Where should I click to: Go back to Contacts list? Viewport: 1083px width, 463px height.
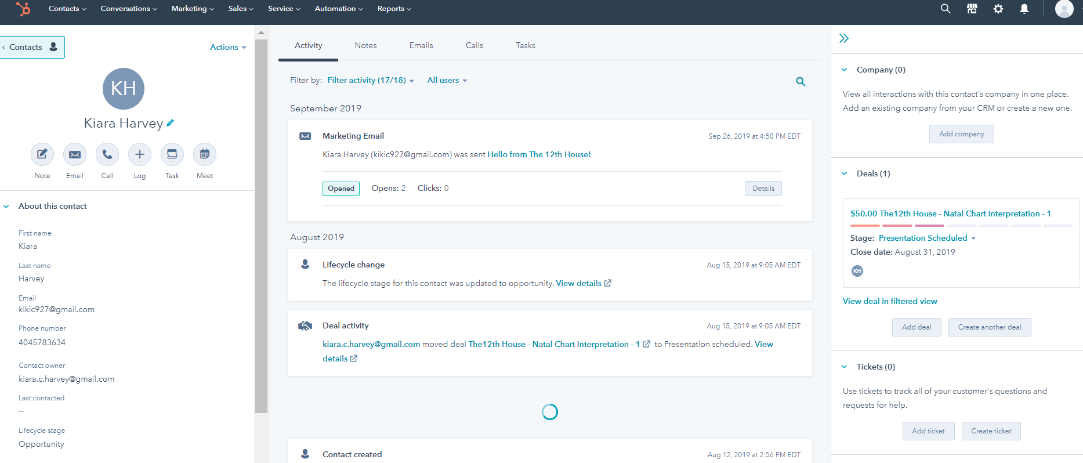[32, 47]
